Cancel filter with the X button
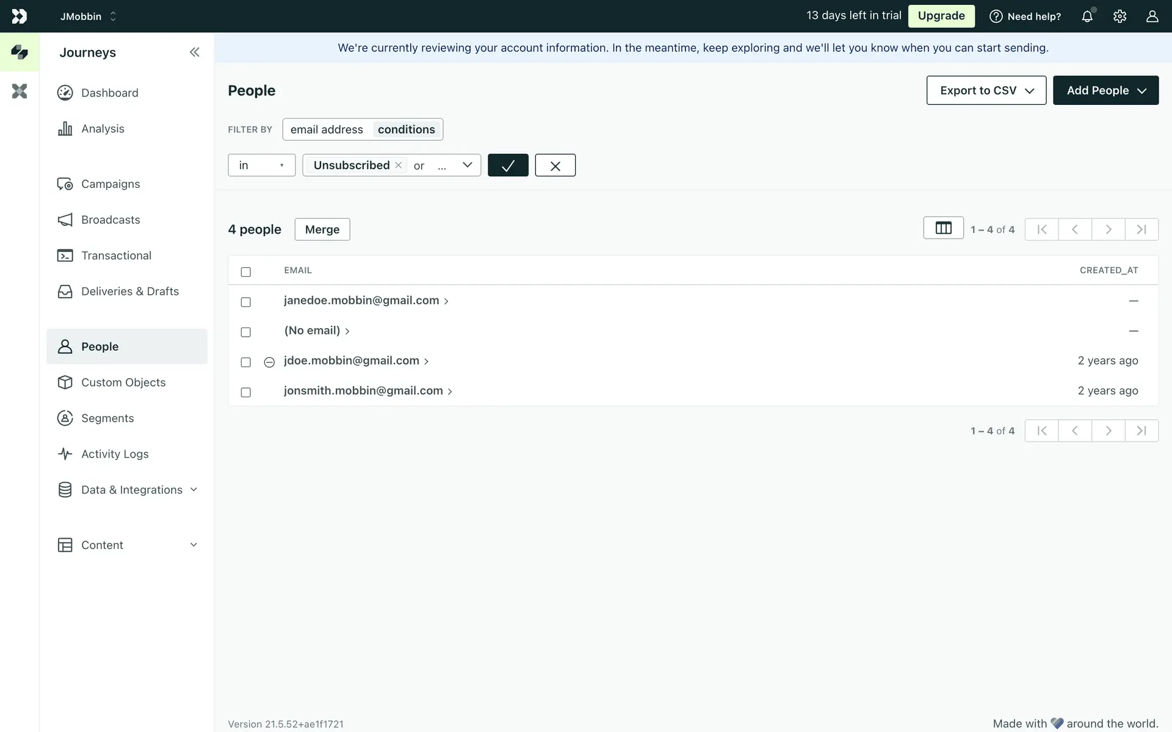Image resolution: width=1172 pixels, height=732 pixels. (555, 165)
